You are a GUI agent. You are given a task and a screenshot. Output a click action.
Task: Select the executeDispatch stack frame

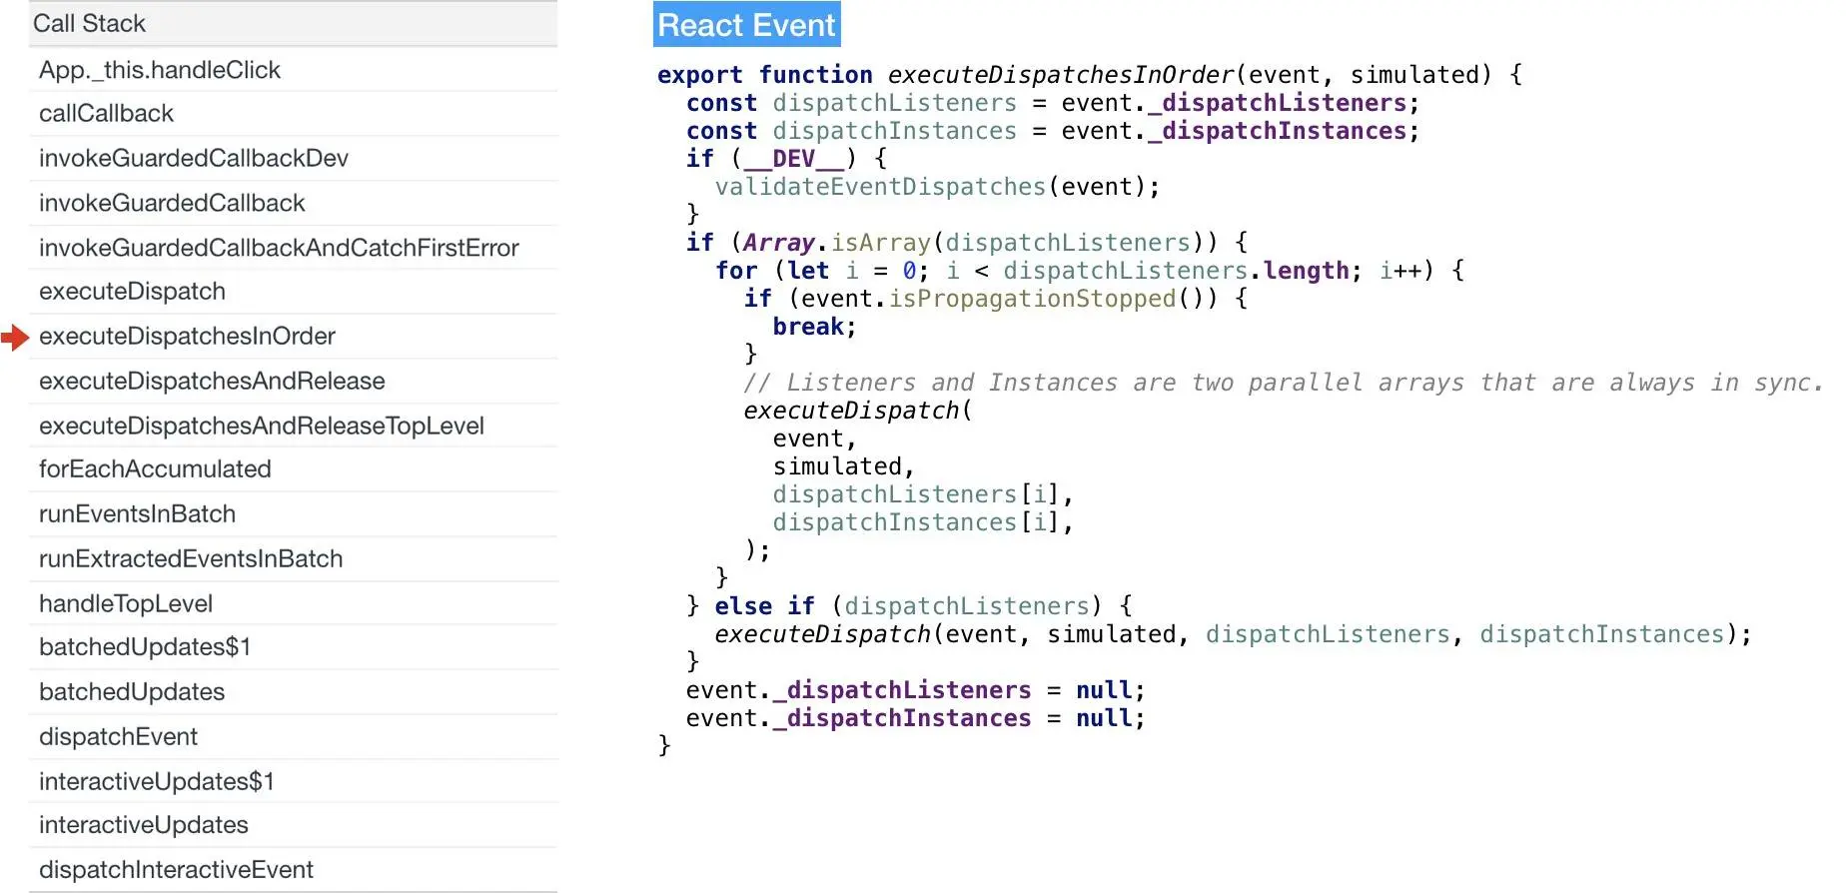coord(293,292)
